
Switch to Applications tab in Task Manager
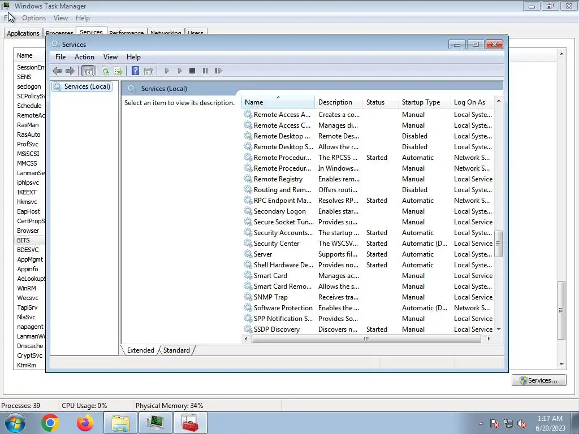23,33
